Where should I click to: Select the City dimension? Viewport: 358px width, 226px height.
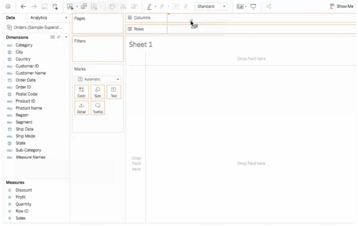coord(19,52)
